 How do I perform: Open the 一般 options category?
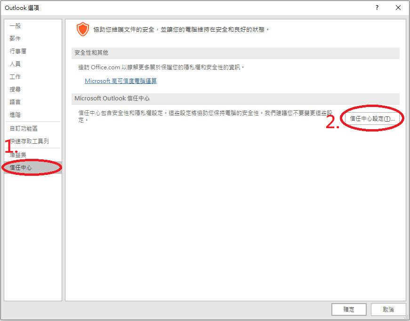[33, 25]
